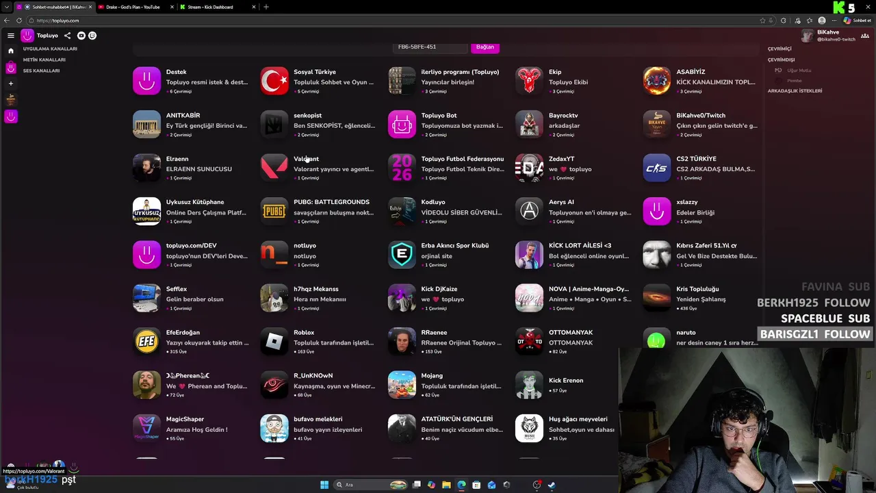876x493 pixels.
Task: Open Copilot Sohbet et button
Action: [x=856, y=21]
